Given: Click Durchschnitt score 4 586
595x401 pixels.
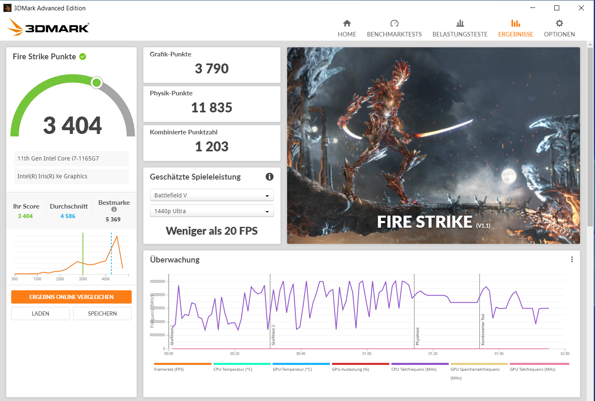Looking at the screenshot, I should tap(68, 216).
